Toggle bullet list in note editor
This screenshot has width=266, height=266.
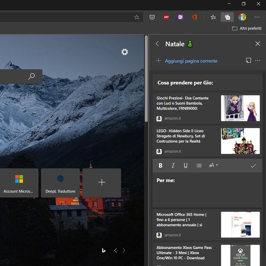point(199,165)
